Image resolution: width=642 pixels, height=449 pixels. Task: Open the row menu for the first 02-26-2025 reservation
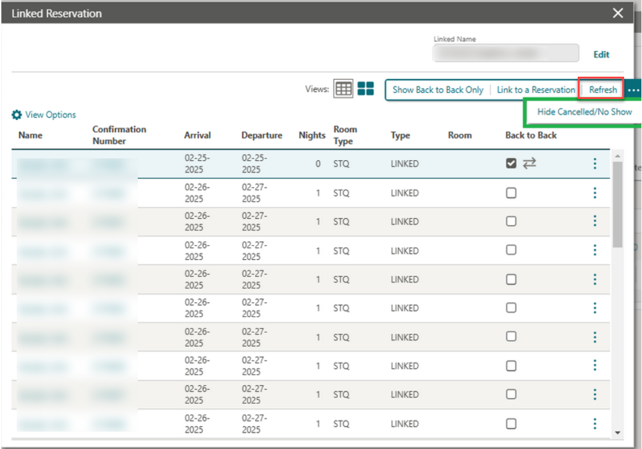pyautogui.click(x=595, y=192)
